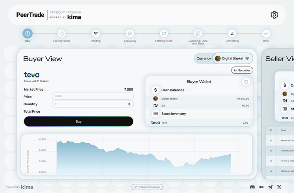This screenshot has height=193, width=294.
Task: Open settings via the gear icon
Action: tap(274, 15)
